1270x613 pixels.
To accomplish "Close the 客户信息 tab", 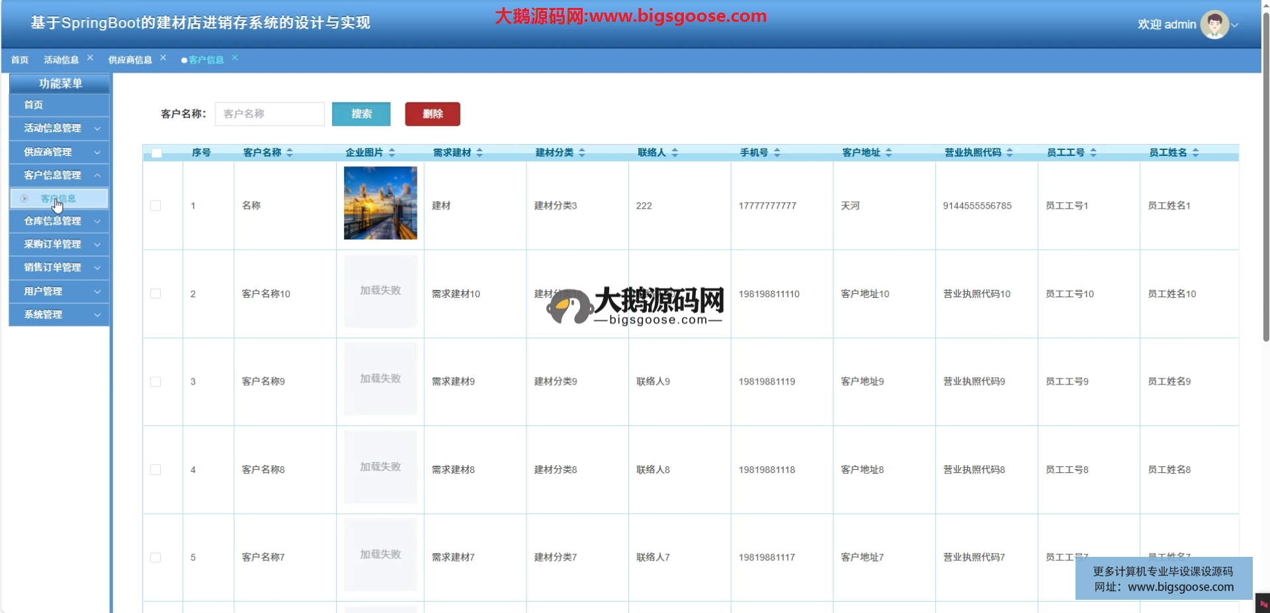I will tap(235, 57).
